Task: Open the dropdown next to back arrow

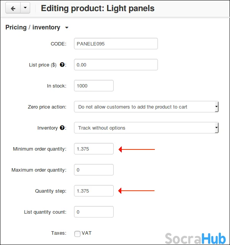Action: (25, 8)
